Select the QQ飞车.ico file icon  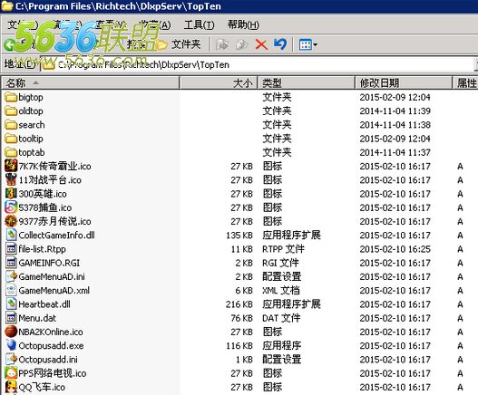pos(11,387)
